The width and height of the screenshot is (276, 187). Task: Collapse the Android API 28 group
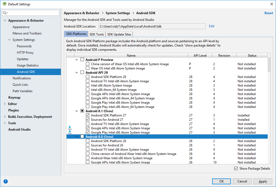point(76,73)
